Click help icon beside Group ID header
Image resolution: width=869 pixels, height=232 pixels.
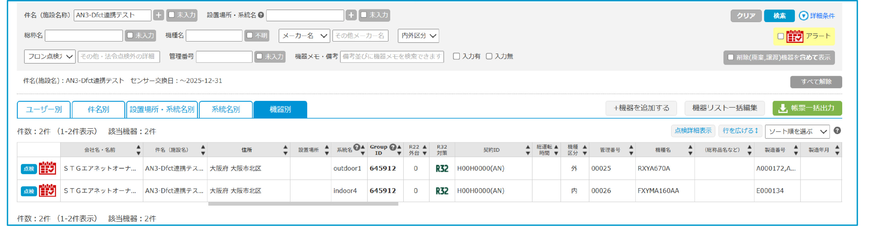pos(392,147)
